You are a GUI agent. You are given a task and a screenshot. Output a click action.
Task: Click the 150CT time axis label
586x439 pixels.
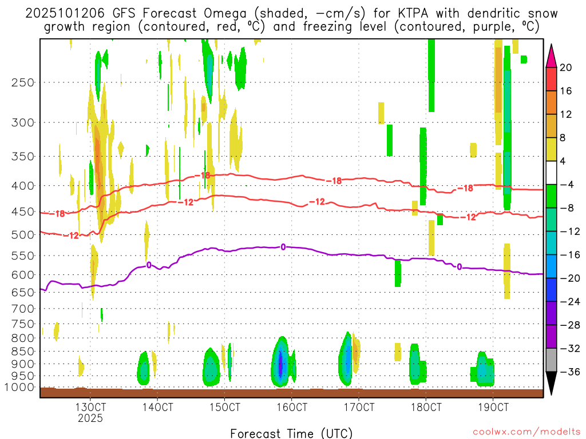[224, 407]
